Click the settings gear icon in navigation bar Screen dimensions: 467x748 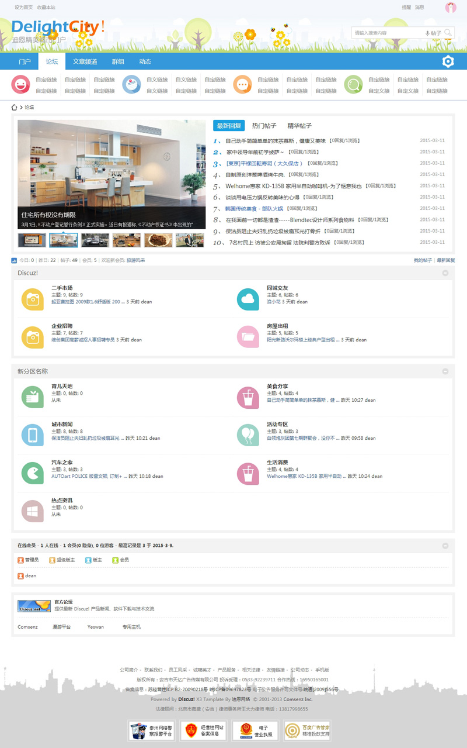(448, 61)
